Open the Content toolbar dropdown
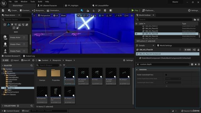The height and width of the screenshot is (113, 201). pyautogui.click(x=25, y=10)
